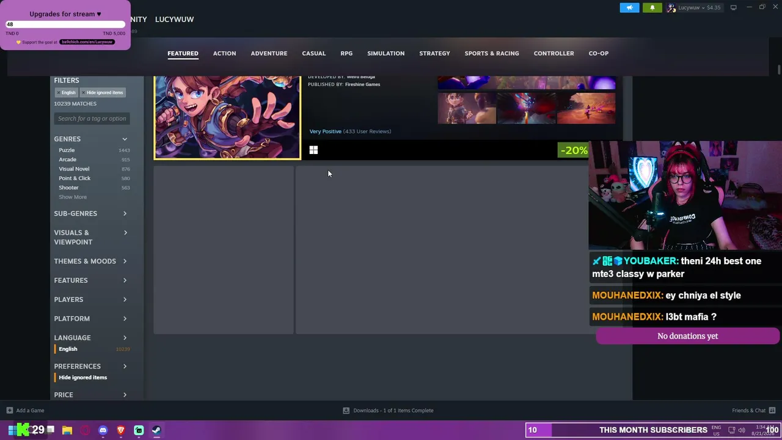Click the Steam taskbar icon

(x=156, y=430)
